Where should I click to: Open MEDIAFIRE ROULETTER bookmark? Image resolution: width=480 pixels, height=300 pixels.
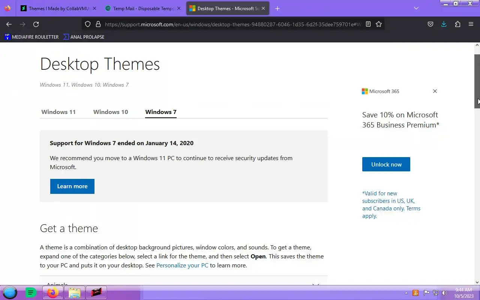(x=31, y=37)
